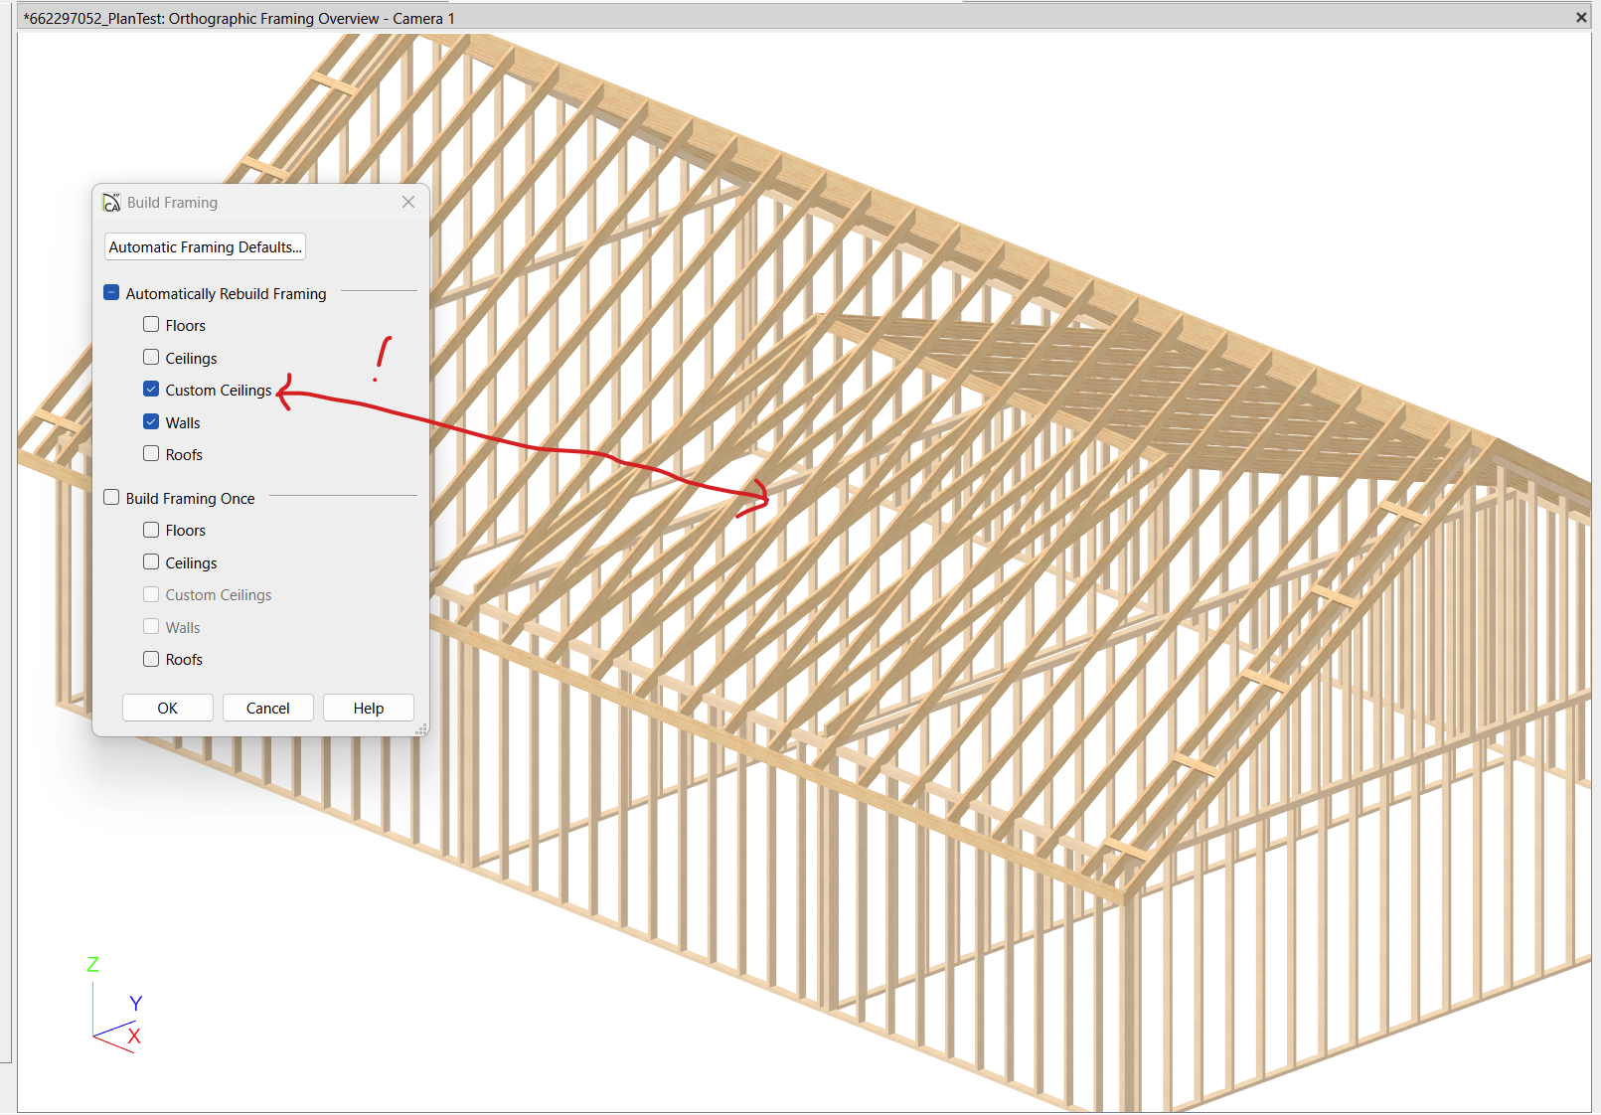1601x1115 pixels.
Task: Check Floors under Build Framing Once
Action: 151,531
